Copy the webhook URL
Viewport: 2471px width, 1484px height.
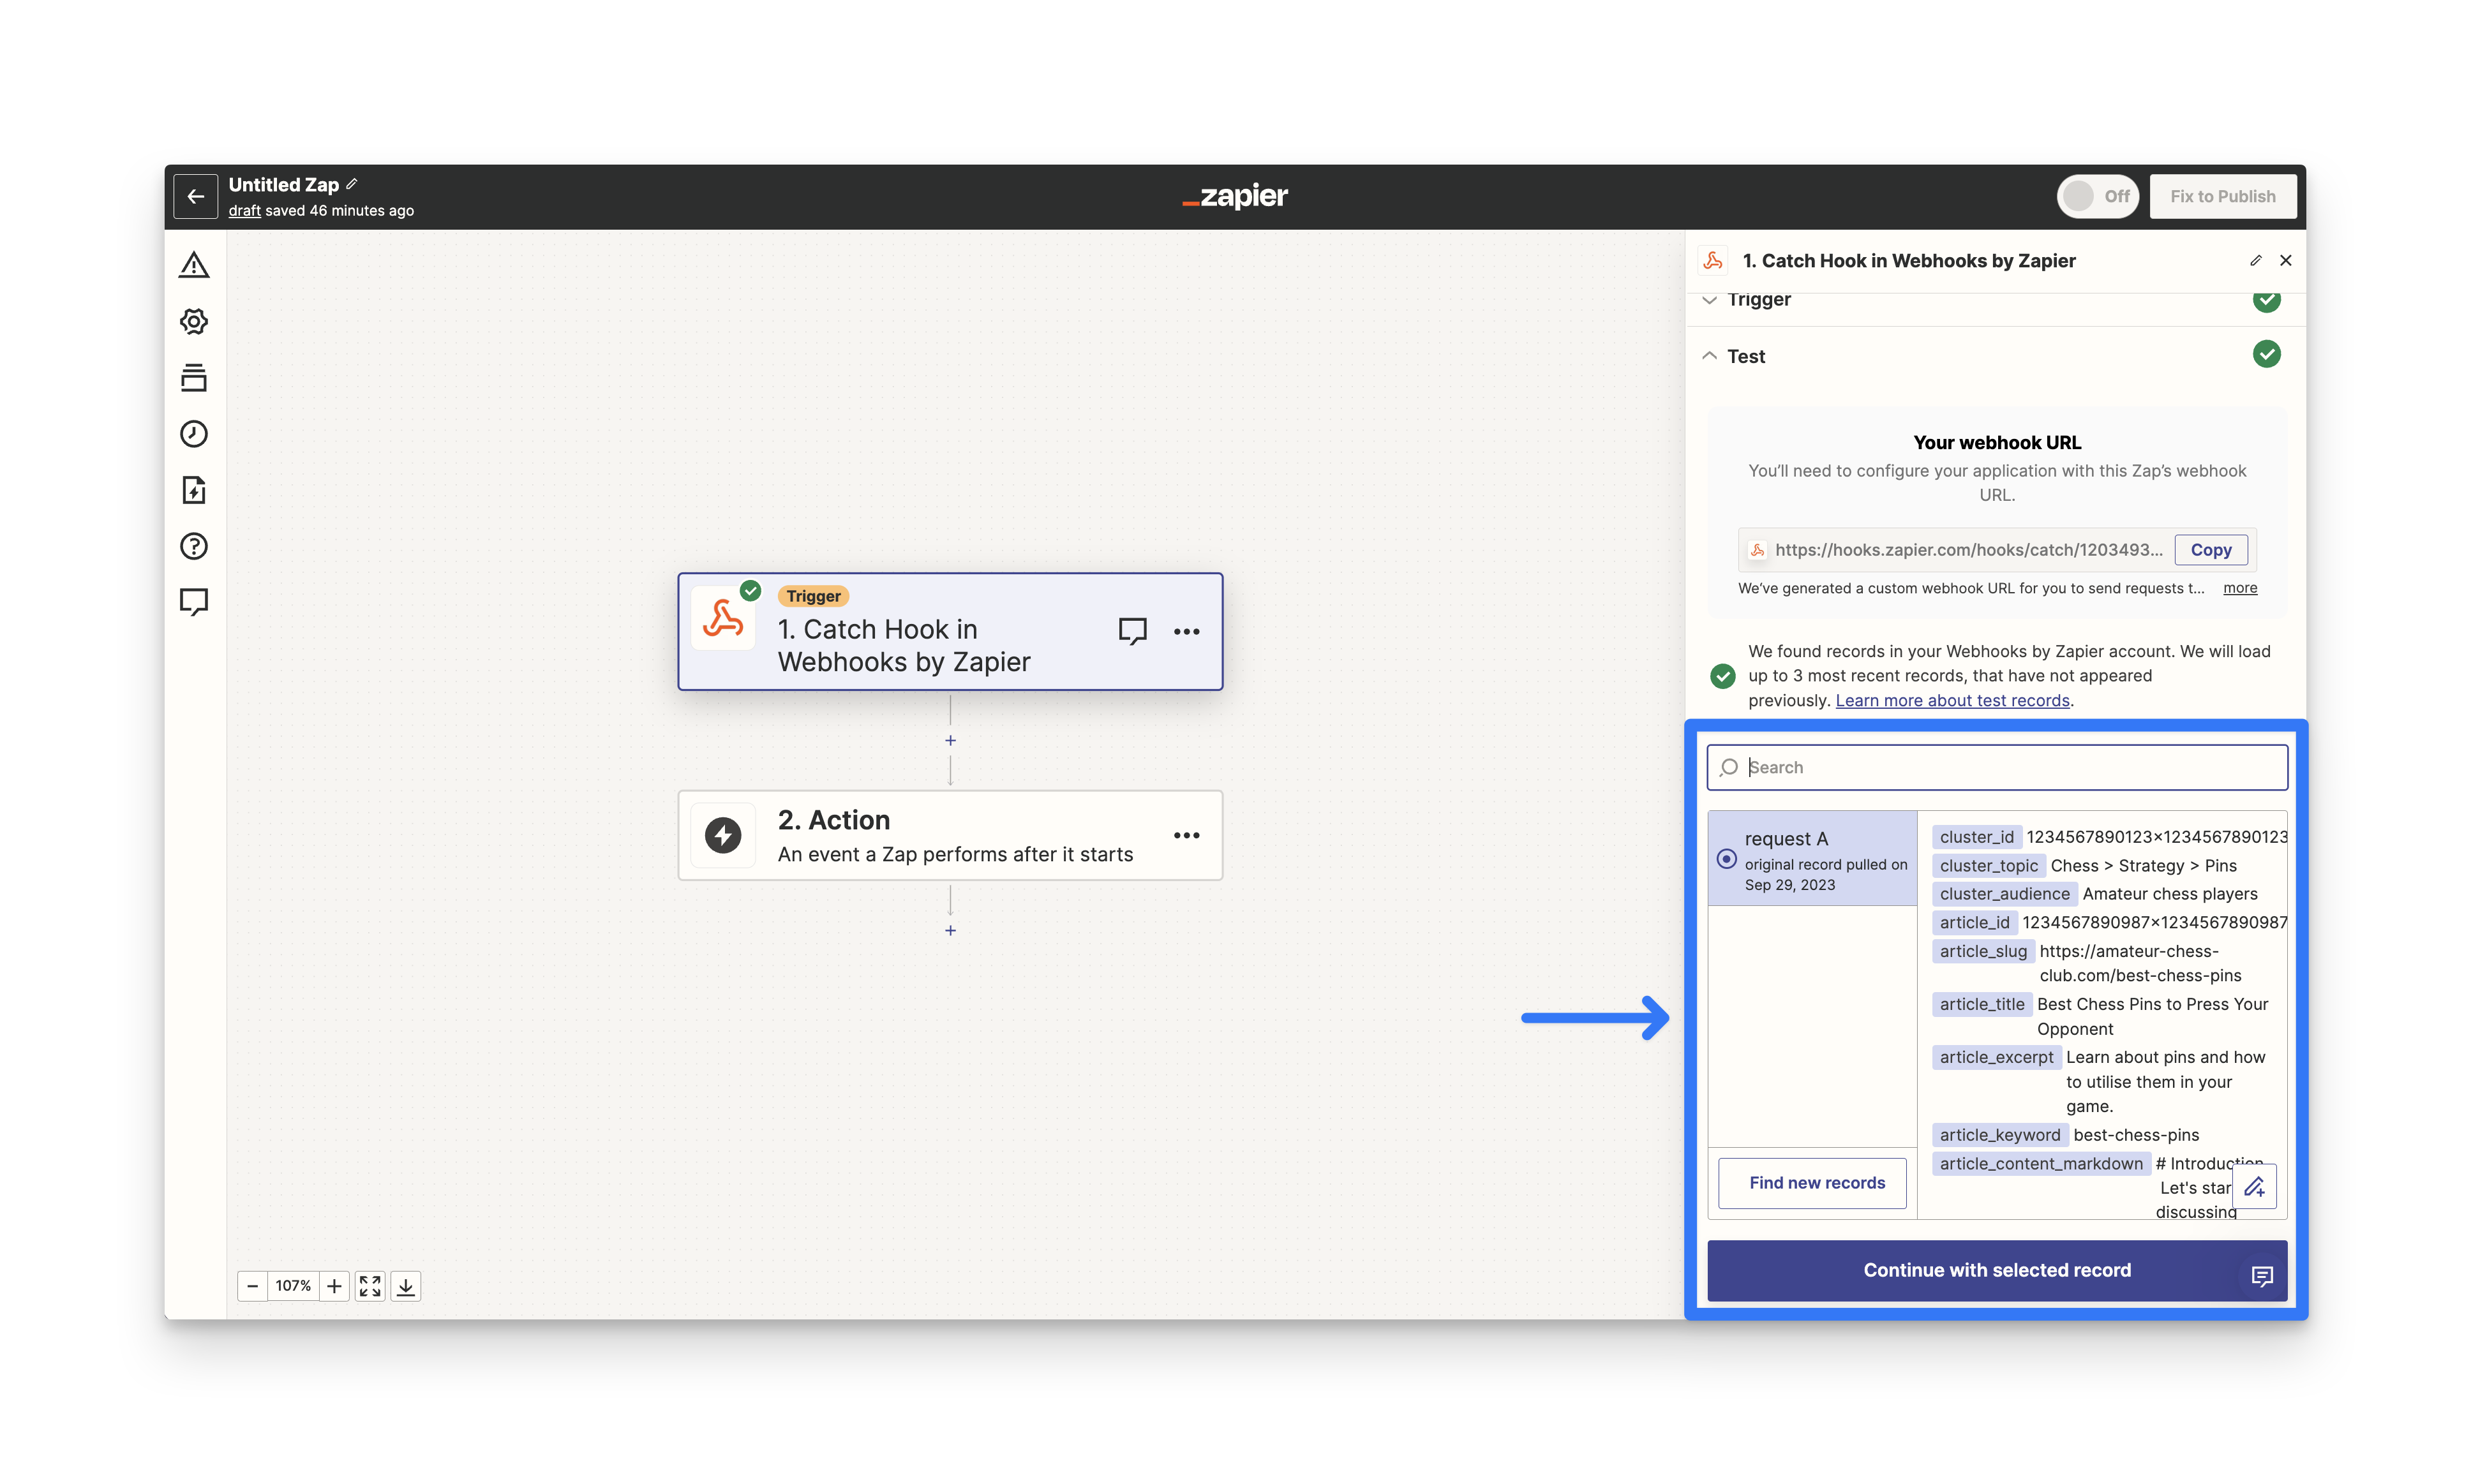coord(2210,550)
